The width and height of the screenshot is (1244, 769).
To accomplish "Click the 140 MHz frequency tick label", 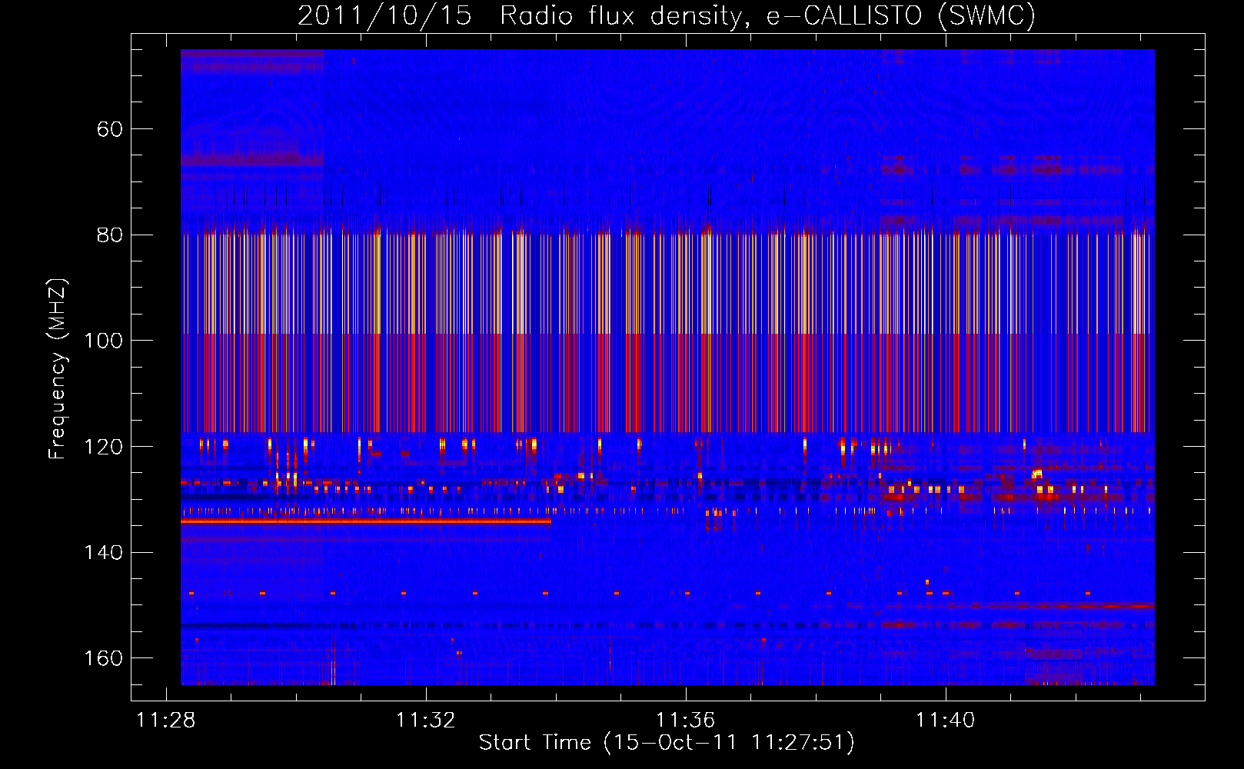I will [104, 552].
